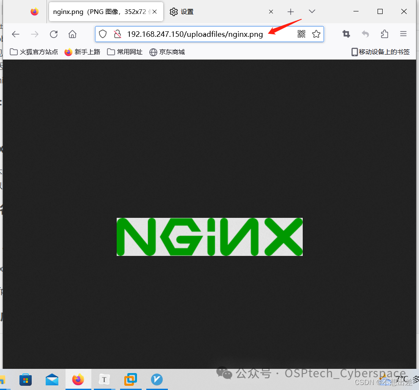The height and width of the screenshot is (390, 419).
Task: Open the extensions puzzle menu
Action: [384, 34]
